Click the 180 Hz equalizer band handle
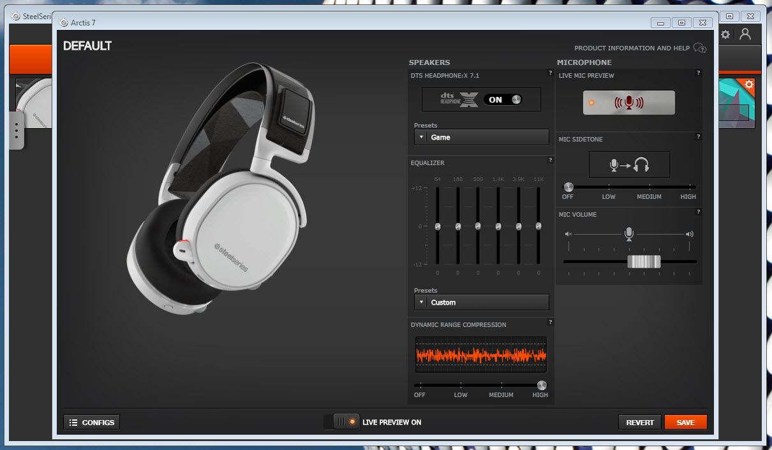The image size is (772, 450). tap(458, 226)
